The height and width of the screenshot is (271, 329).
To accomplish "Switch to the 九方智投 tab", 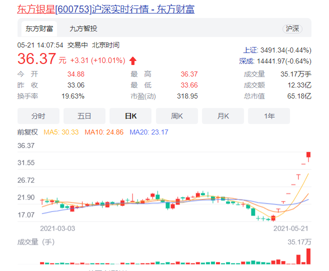I will coord(83,28).
